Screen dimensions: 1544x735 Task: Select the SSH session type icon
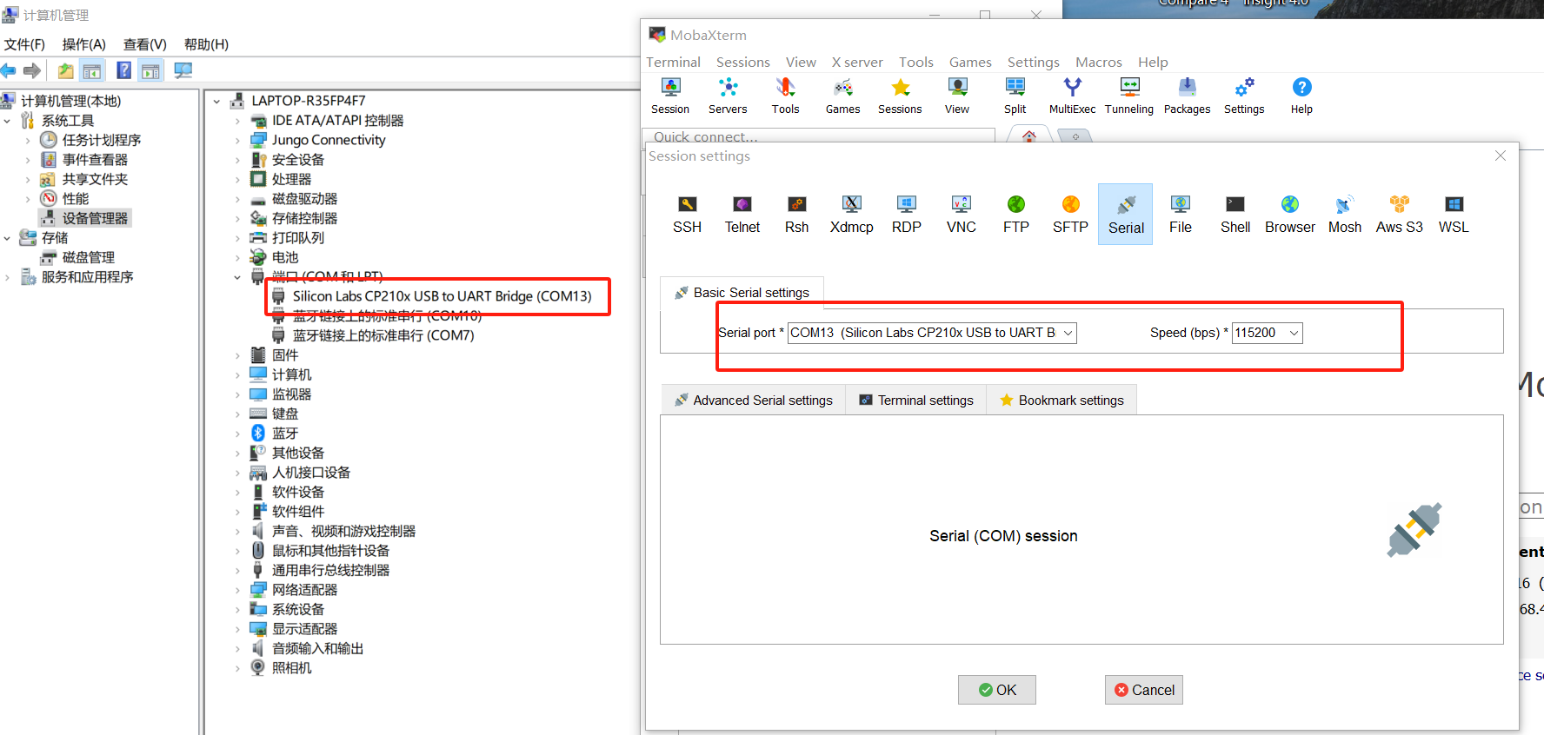click(x=687, y=215)
